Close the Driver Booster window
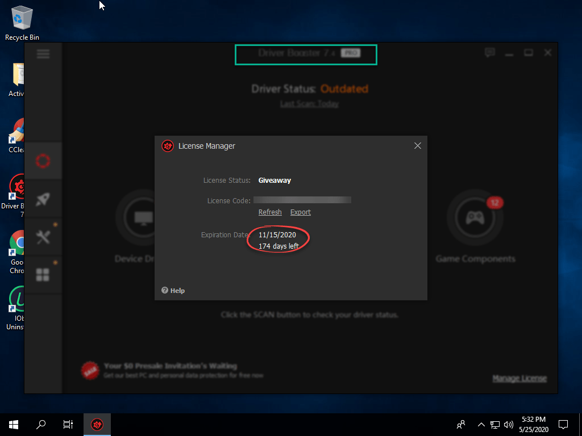This screenshot has height=436, width=582. pyautogui.click(x=548, y=53)
